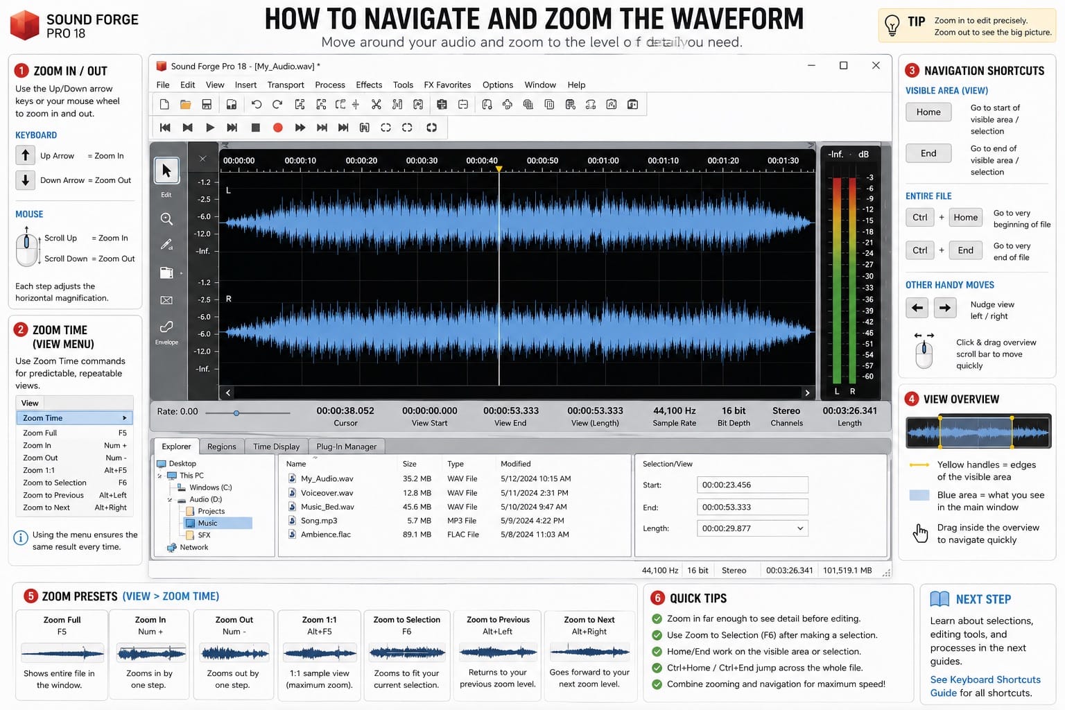
Task: Toggle loop playback with the rightmost transport icon
Action: click(x=431, y=128)
